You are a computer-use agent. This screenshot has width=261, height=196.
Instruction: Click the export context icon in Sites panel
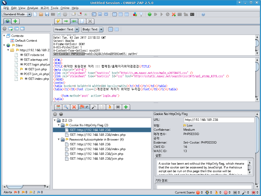pos(23,29)
